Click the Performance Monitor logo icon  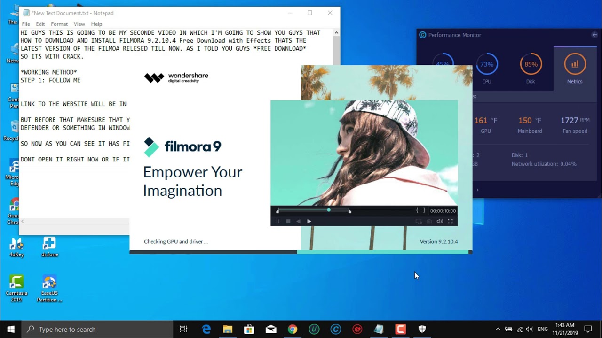[x=422, y=35]
